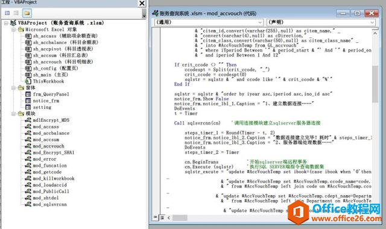Select frm_QueryPanel form icon

coord(28,94)
